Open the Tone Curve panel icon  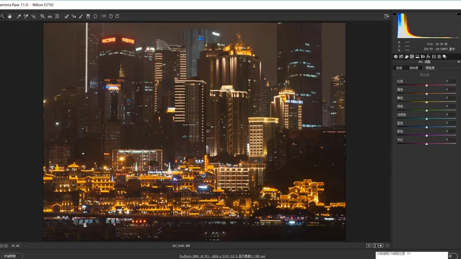(x=401, y=57)
